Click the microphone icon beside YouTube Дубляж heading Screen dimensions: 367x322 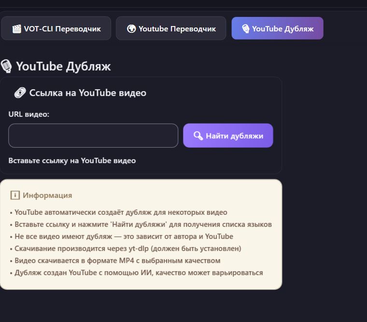point(6,66)
